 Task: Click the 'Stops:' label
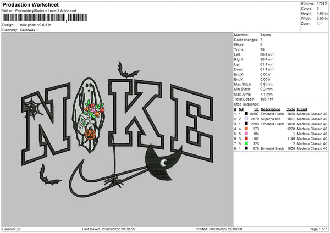click(x=239, y=45)
